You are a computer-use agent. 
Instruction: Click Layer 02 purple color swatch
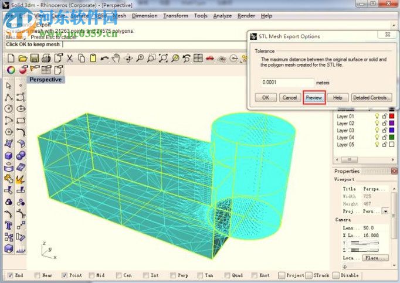coord(392,124)
